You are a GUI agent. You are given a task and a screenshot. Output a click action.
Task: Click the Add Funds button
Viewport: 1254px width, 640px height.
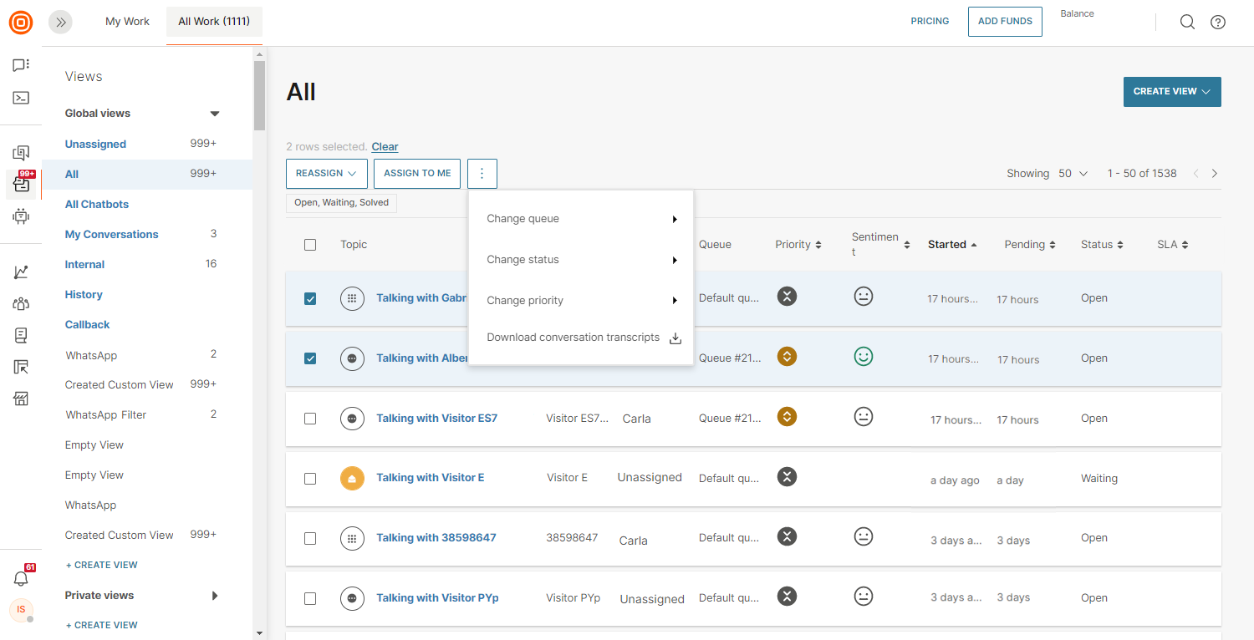(x=1005, y=22)
